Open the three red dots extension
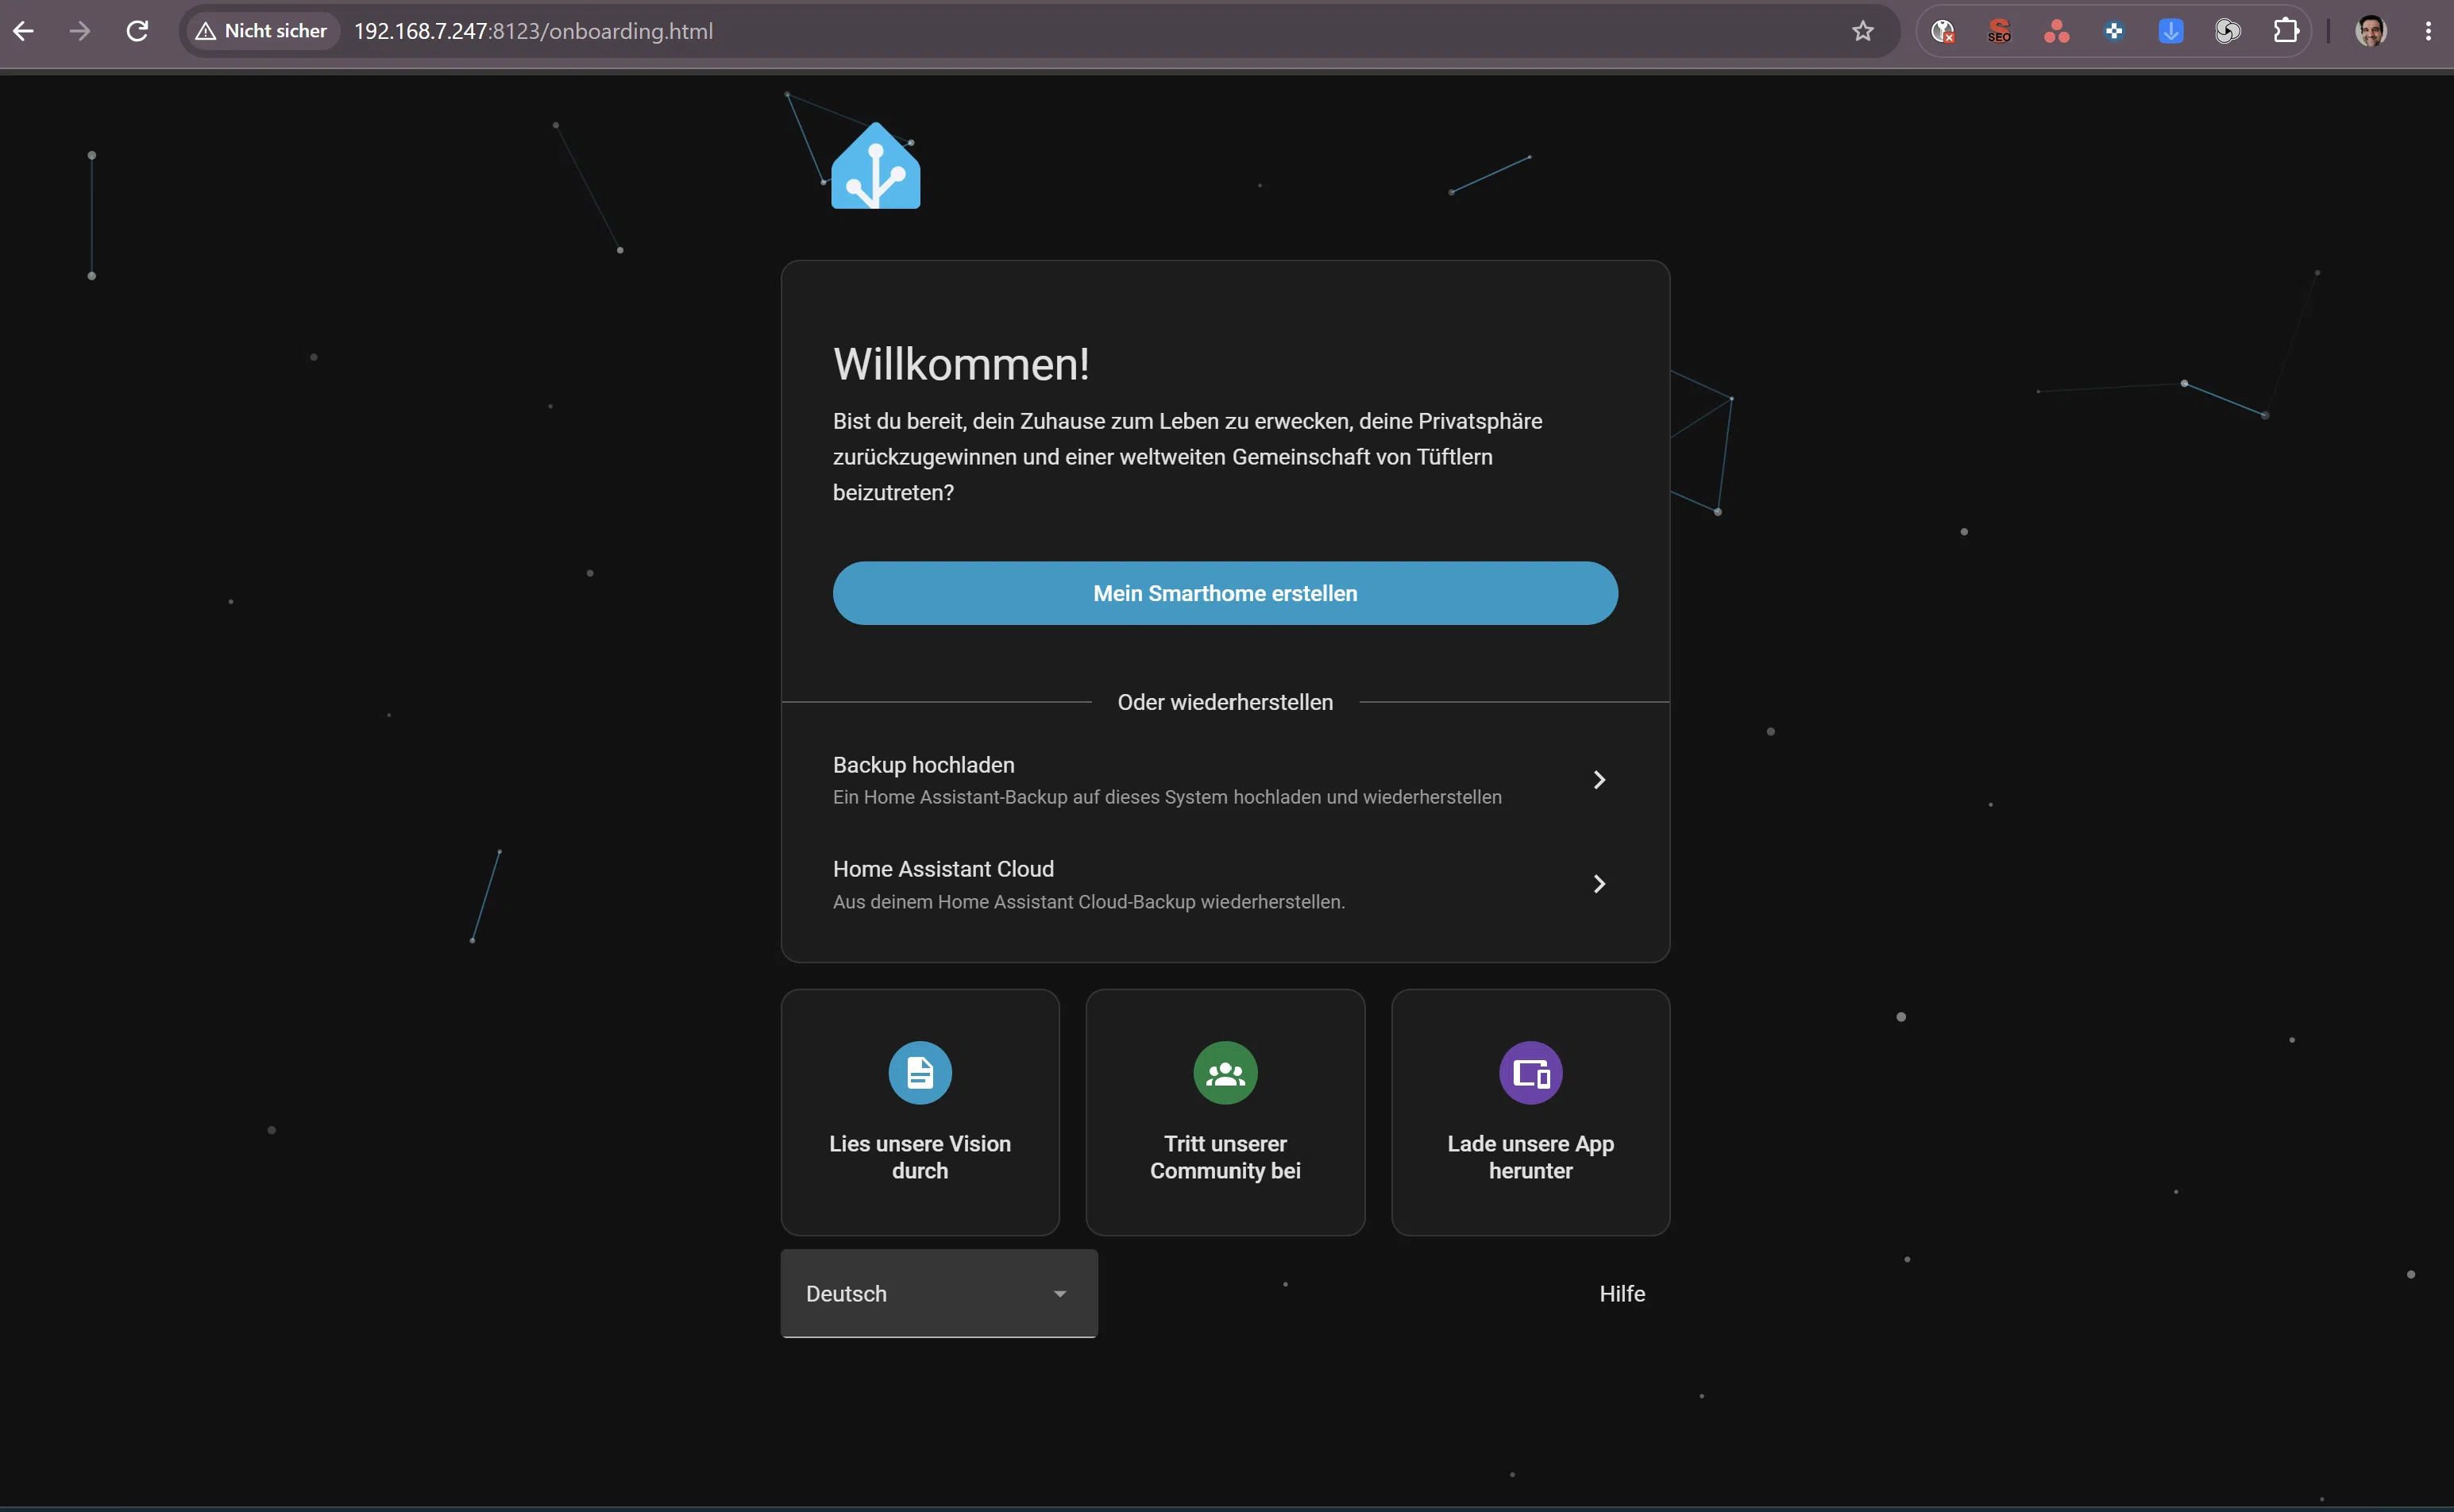2454x1512 pixels. pyautogui.click(x=2056, y=31)
